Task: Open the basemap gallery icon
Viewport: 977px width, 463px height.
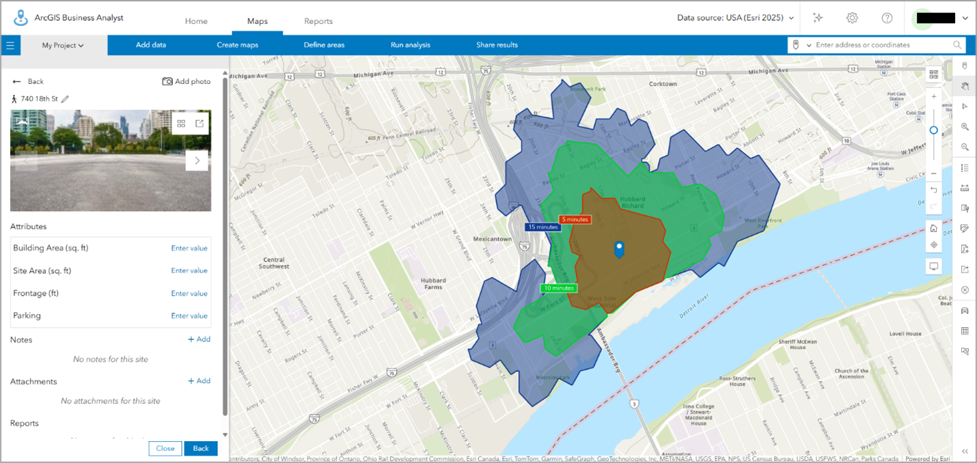Action: [x=934, y=74]
